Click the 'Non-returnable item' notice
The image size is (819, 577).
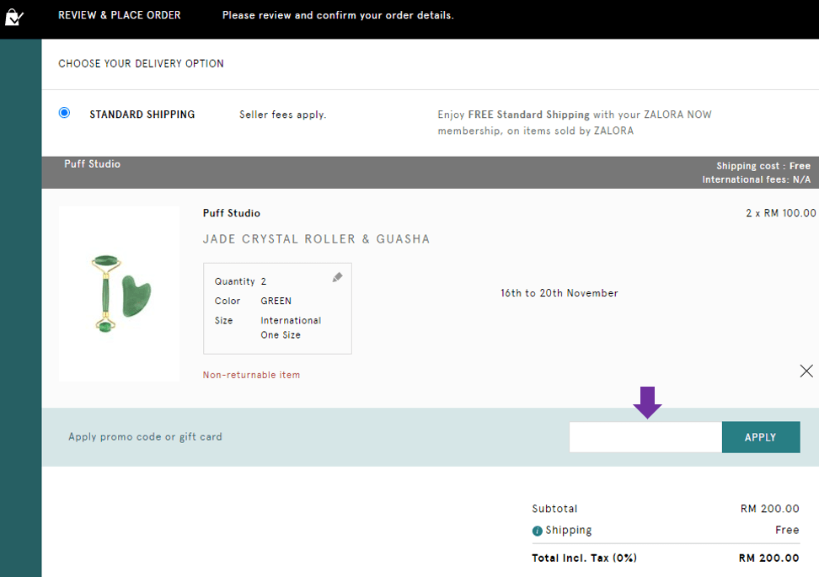(251, 375)
